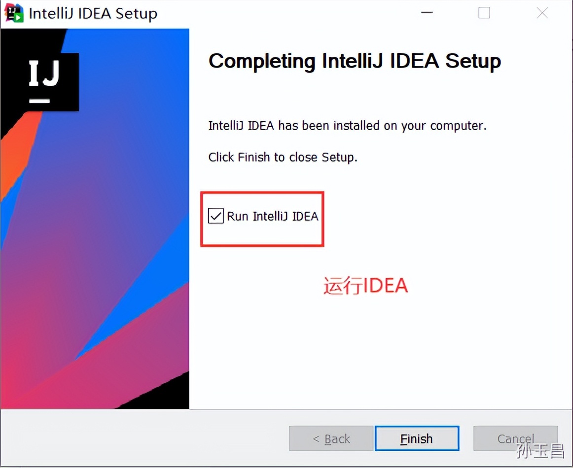Click the minimize icon
Viewport: 573px width, 468px height.
(x=426, y=13)
